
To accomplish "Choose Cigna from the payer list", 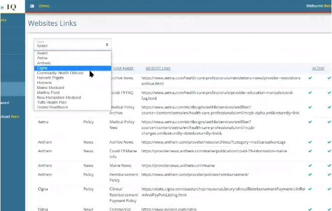I will pyautogui.click(x=43, y=68).
